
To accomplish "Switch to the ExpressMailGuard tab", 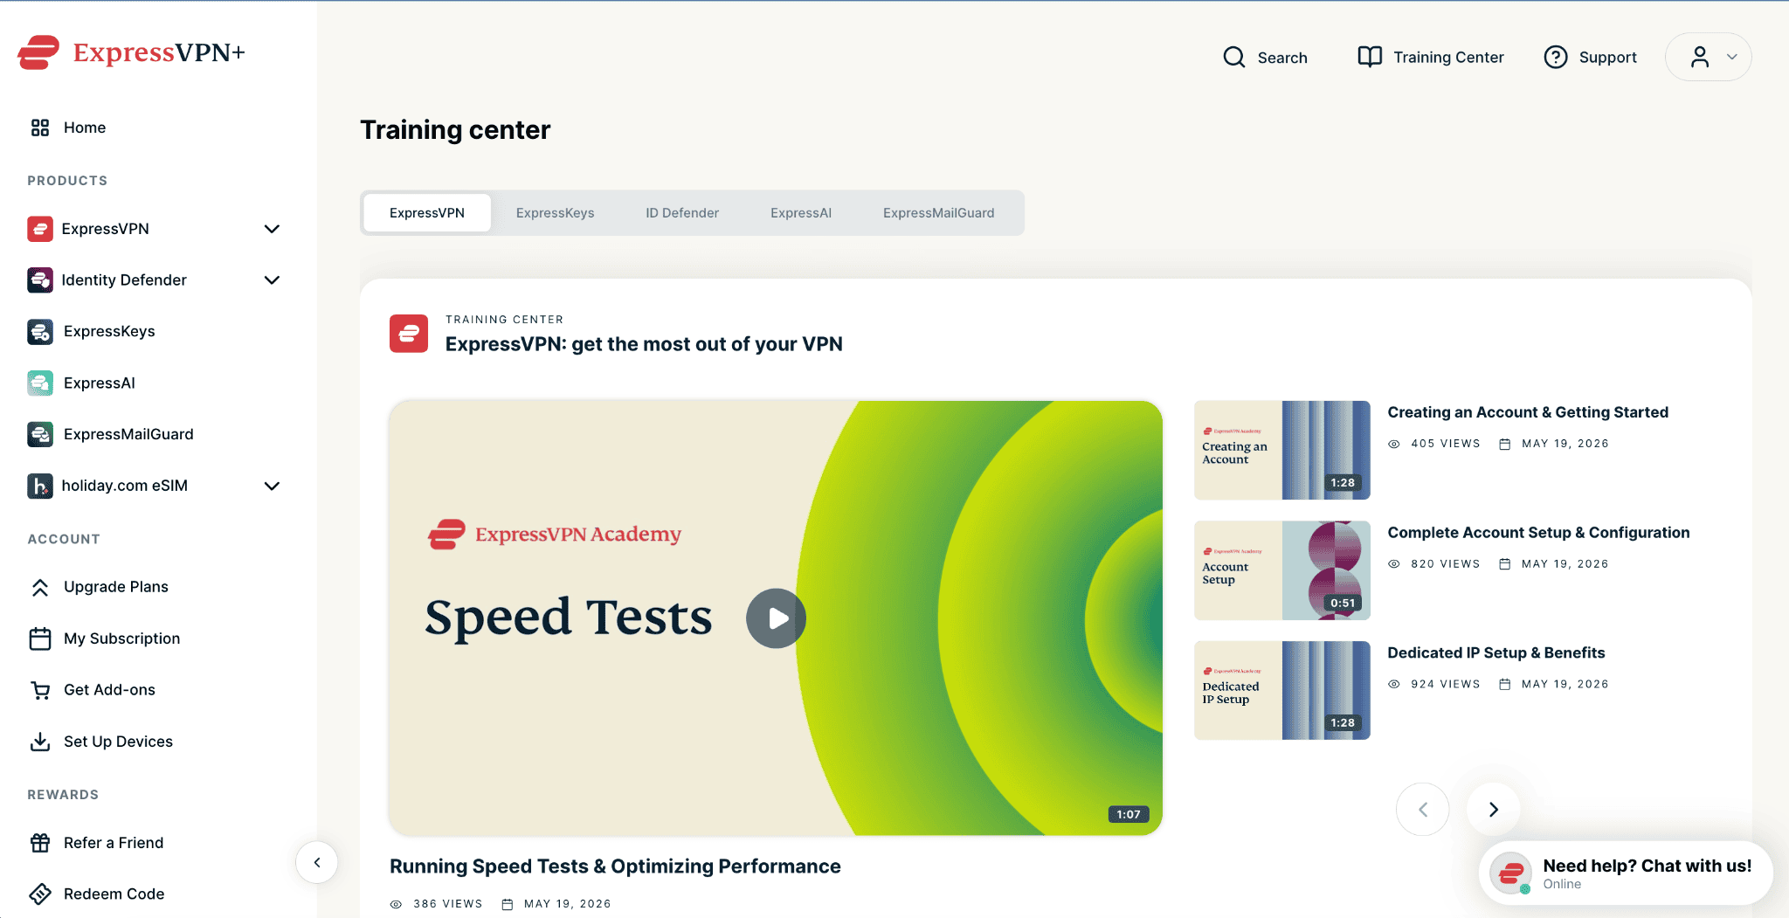I will point(938,213).
